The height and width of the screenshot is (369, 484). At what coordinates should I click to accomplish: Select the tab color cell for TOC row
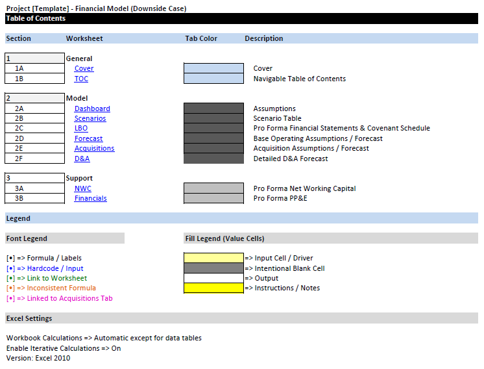[x=213, y=79]
